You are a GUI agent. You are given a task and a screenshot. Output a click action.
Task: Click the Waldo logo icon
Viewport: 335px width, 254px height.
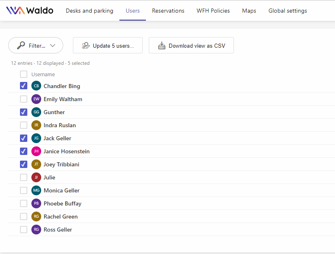pyautogui.click(x=15, y=11)
